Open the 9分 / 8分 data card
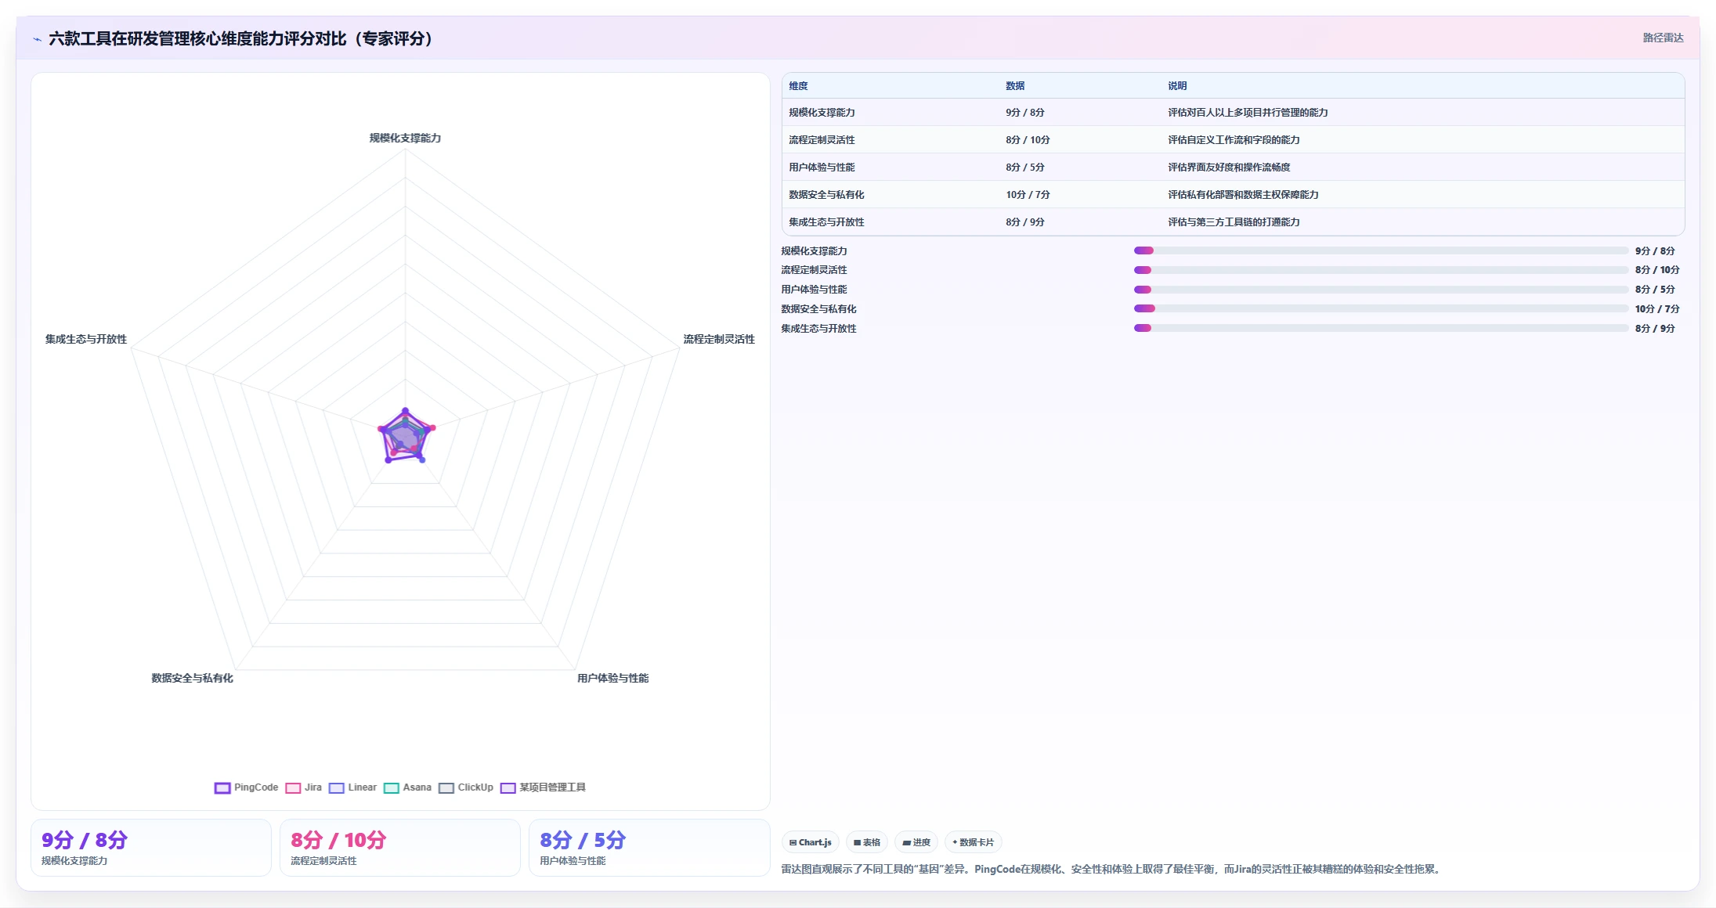 click(x=151, y=848)
